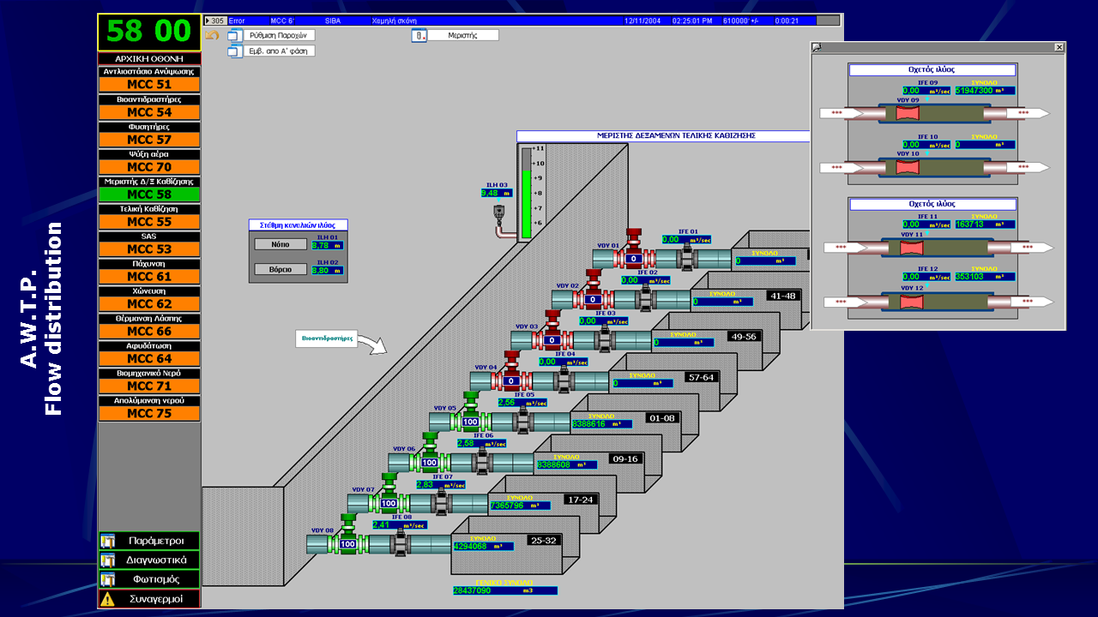Open the Παράμετροι panel
This screenshot has width=1098, height=617.
[x=155, y=541]
